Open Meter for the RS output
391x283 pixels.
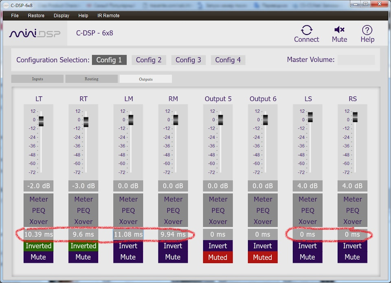(352, 199)
